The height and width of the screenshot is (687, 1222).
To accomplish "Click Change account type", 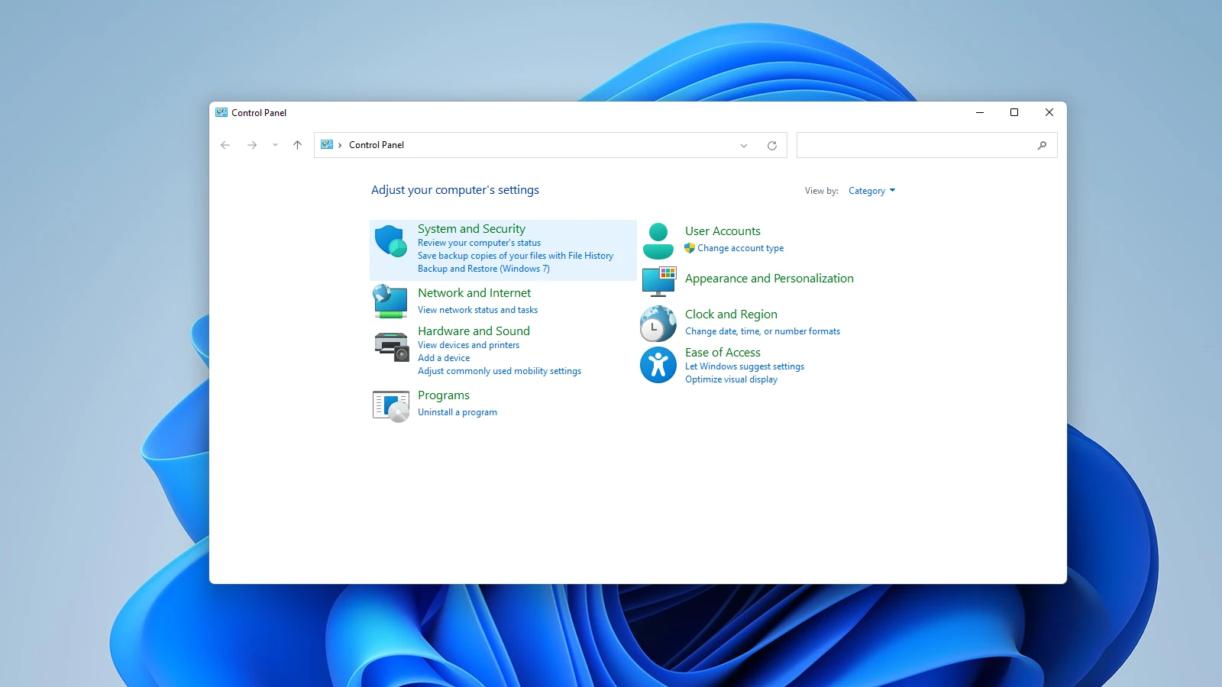I will click(740, 248).
